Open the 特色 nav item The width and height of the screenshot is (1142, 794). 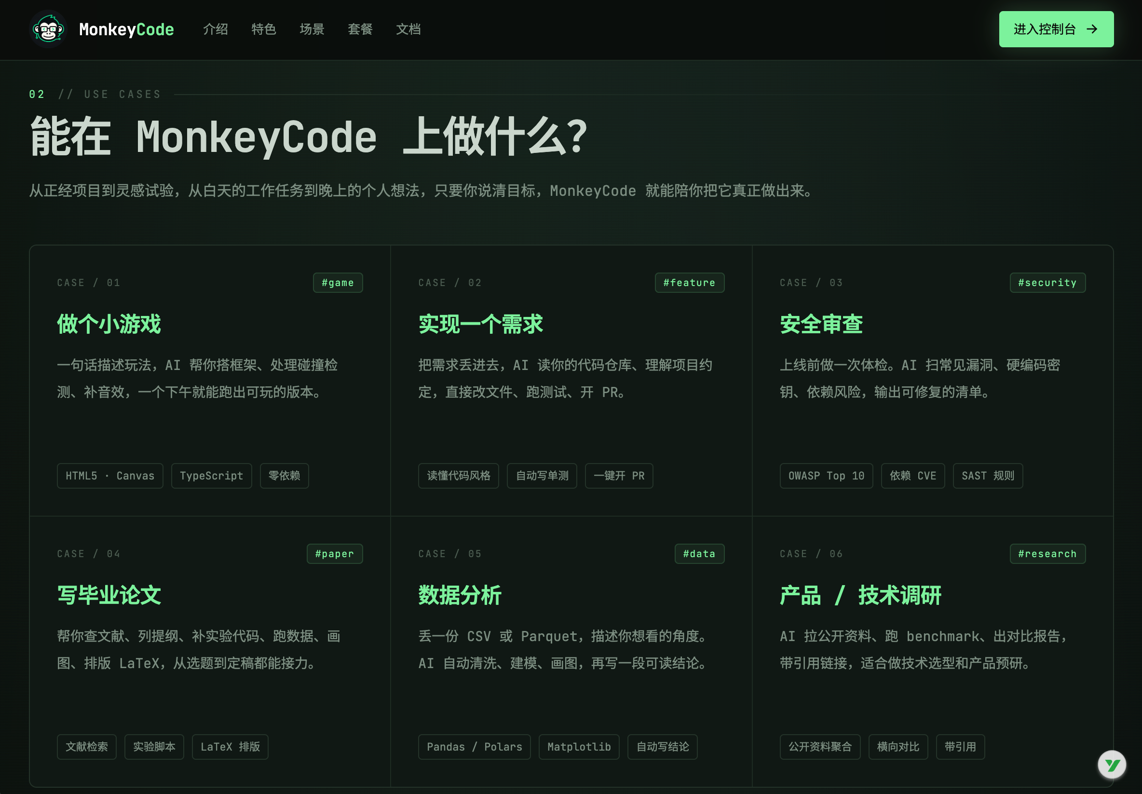pyautogui.click(x=264, y=29)
